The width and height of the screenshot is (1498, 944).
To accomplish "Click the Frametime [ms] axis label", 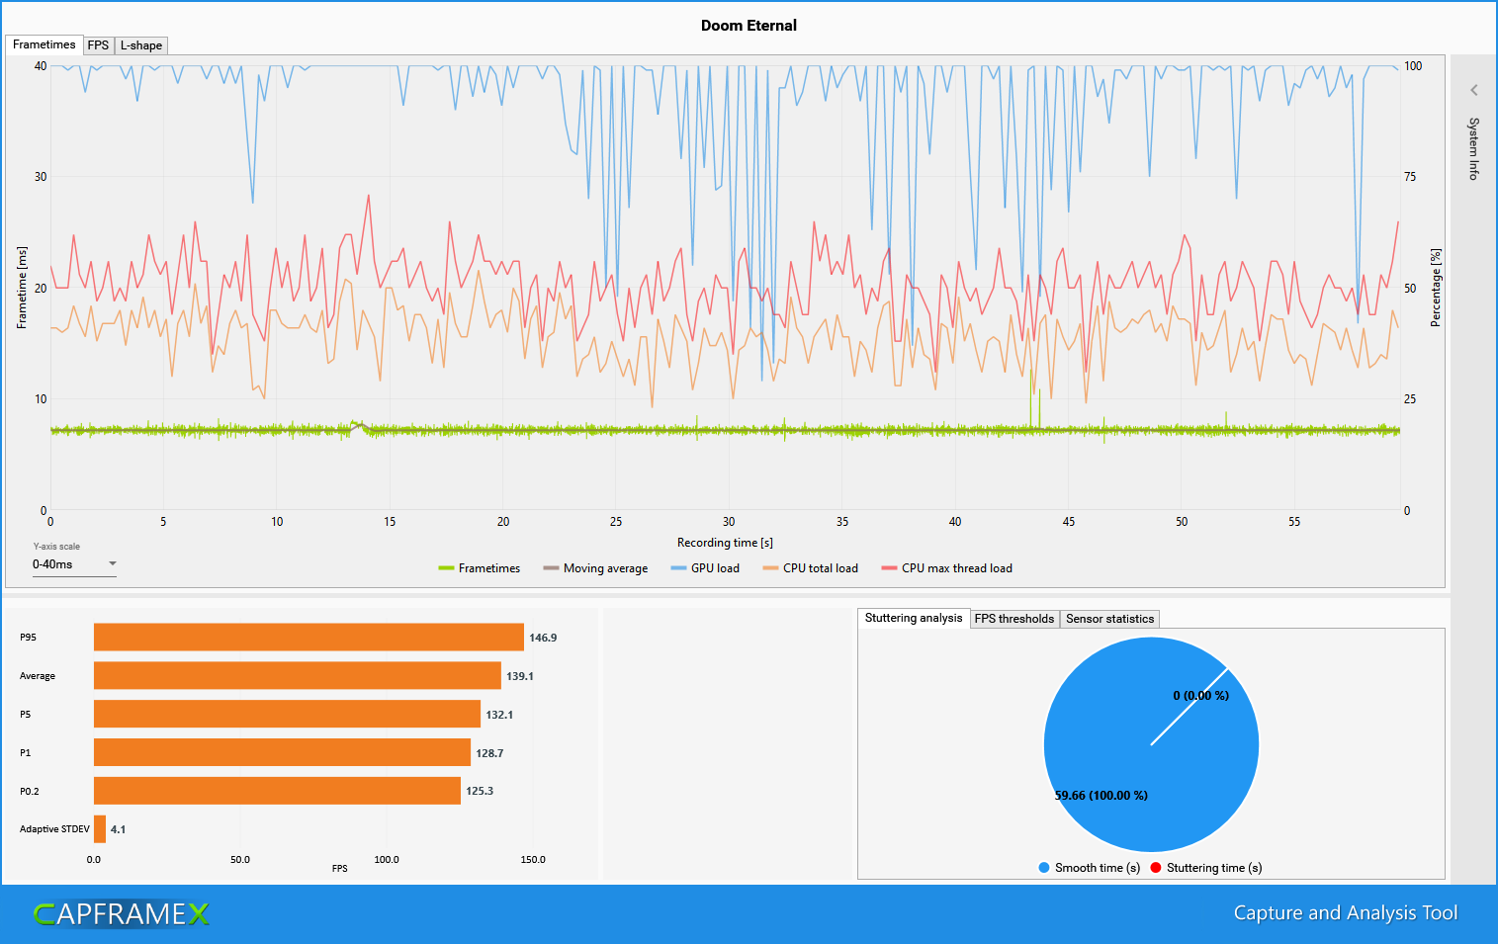I will tap(22, 288).
